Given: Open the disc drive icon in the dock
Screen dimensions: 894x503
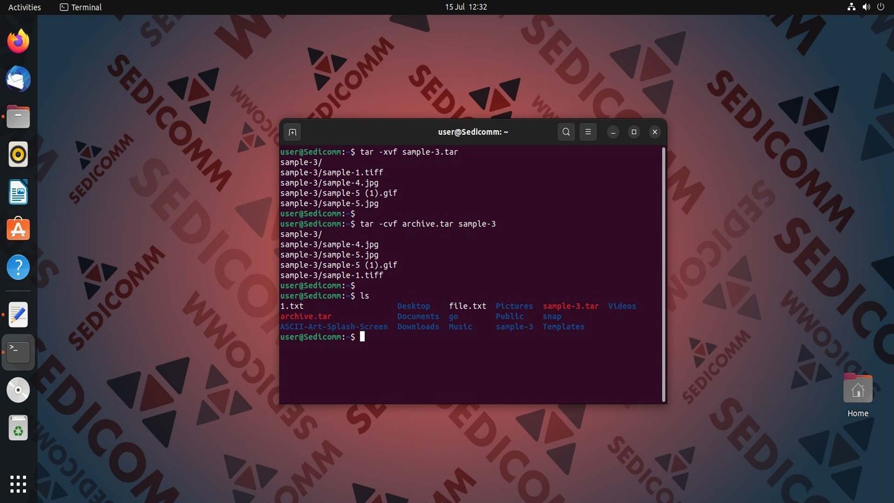Looking at the screenshot, I should (x=18, y=390).
